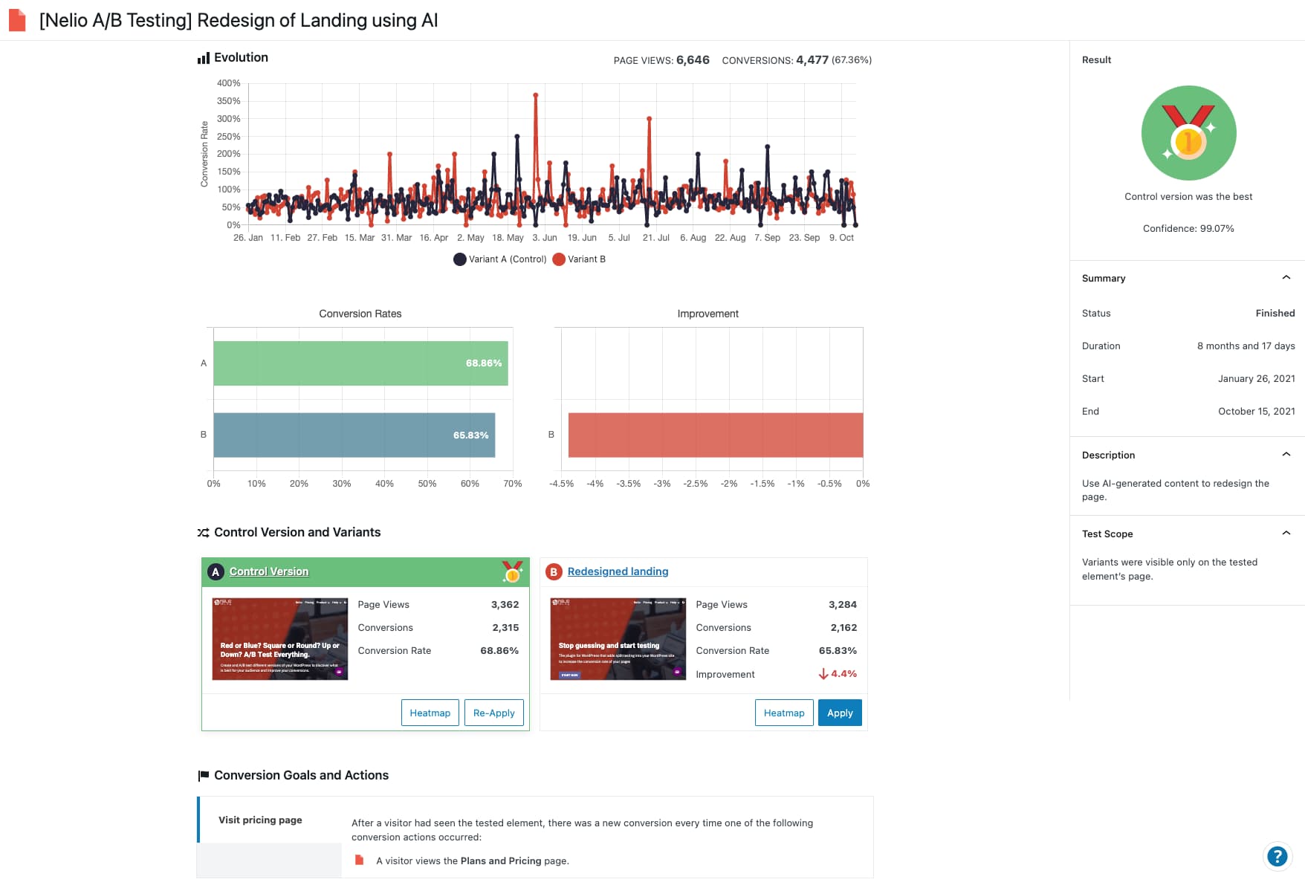The height and width of the screenshot is (888, 1305).
Task: Click the Control Version page thumbnail
Action: pos(280,638)
